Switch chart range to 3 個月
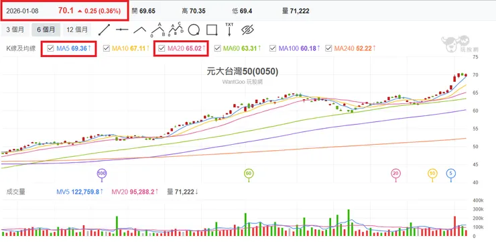 [x=15, y=29]
